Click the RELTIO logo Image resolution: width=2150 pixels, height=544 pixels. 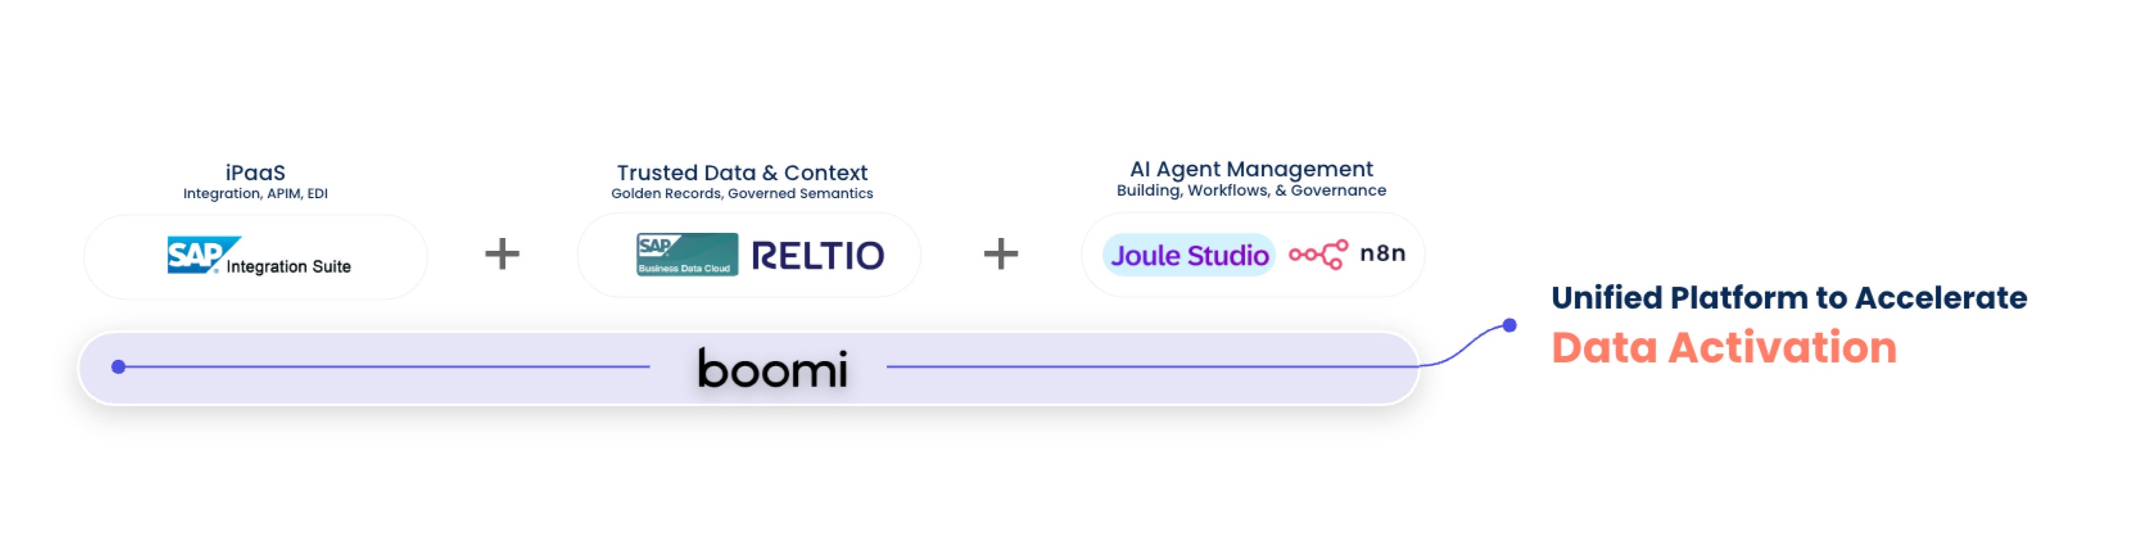tap(818, 255)
